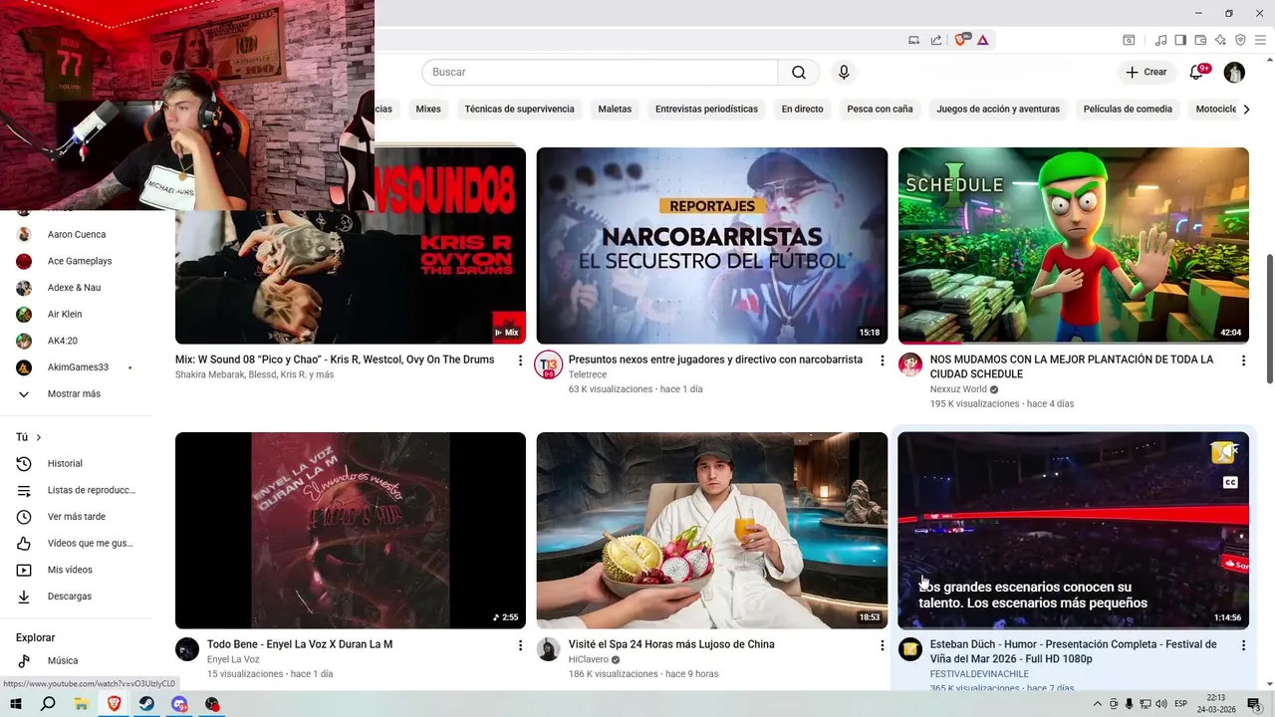1275x717 pixels.
Task: Expand Mostrar más subscriptions list
Action: tap(76, 394)
